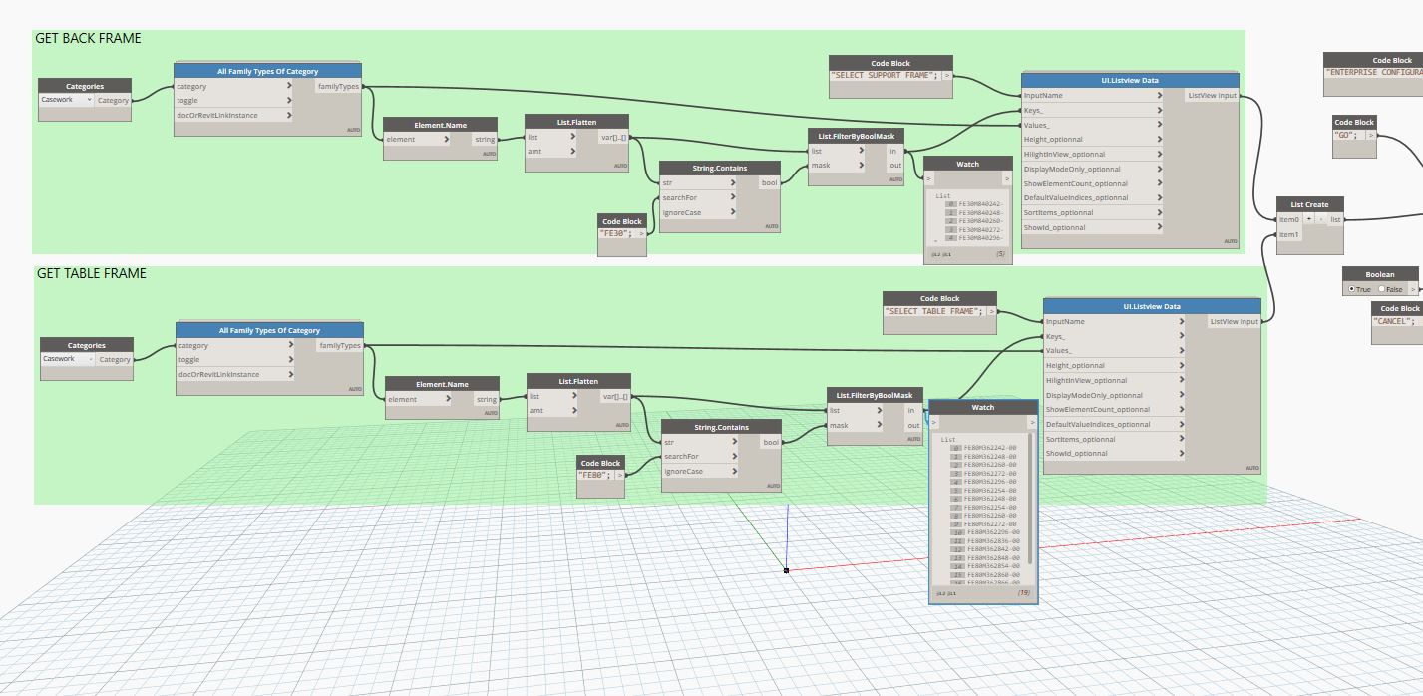Click output port of lower Watch node
This screenshot has width=1423, height=696.
tap(1032, 422)
